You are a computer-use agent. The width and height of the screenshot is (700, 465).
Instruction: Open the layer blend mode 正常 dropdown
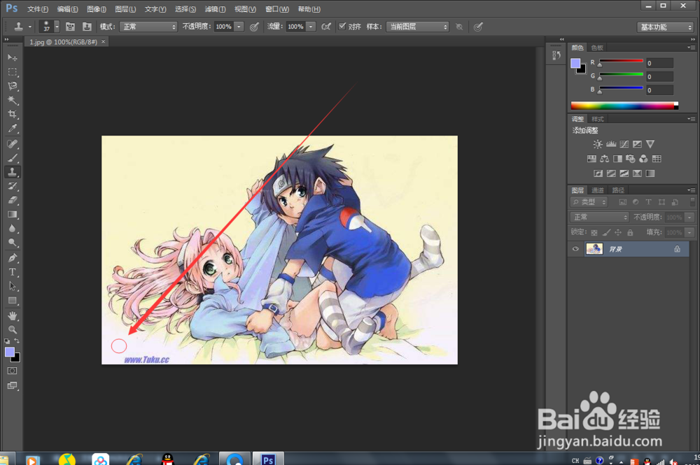tap(599, 217)
